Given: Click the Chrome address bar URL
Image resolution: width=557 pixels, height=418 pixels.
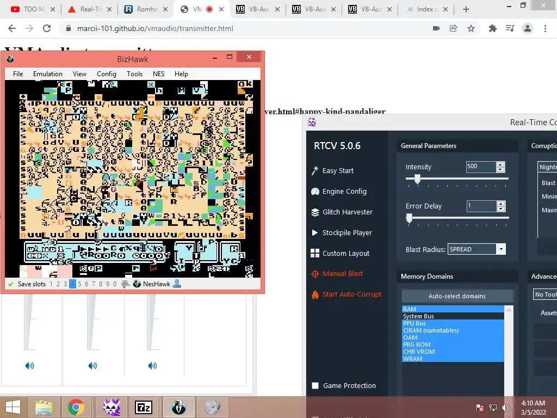Looking at the screenshot, I should [155, 28].
